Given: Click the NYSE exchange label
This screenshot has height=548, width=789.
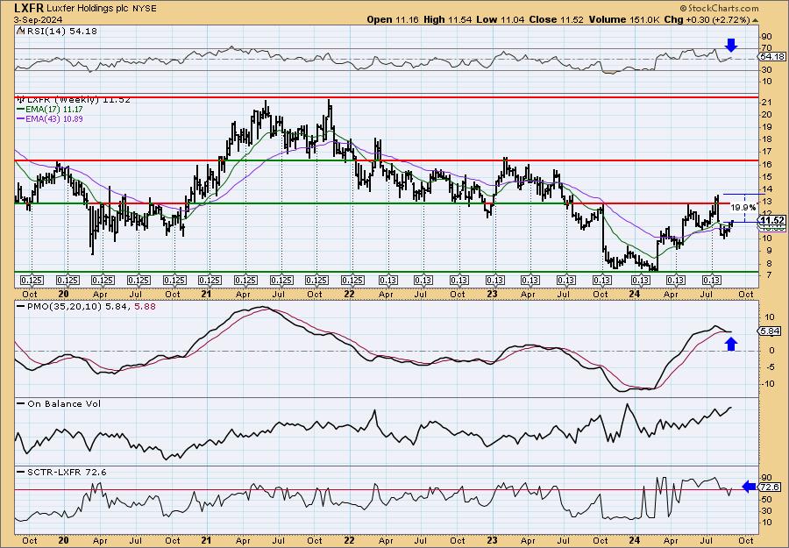Looking at the screenshot, I should 144,9.
